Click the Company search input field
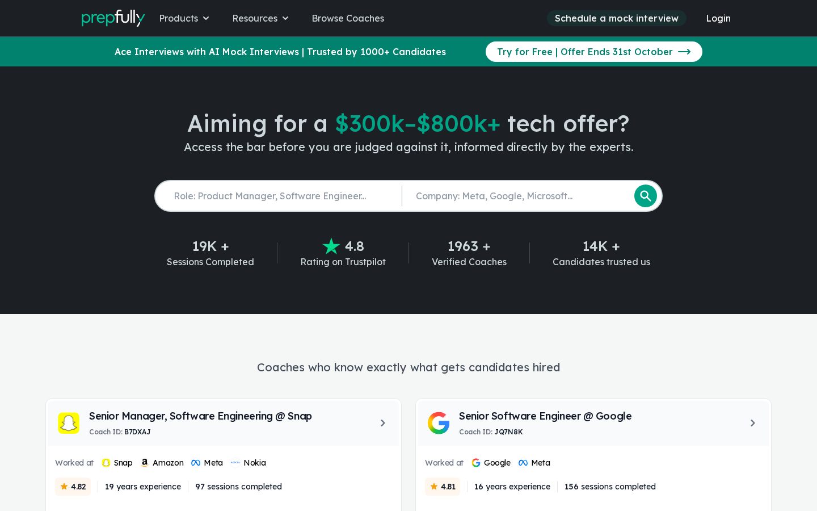 coord(519,196)
